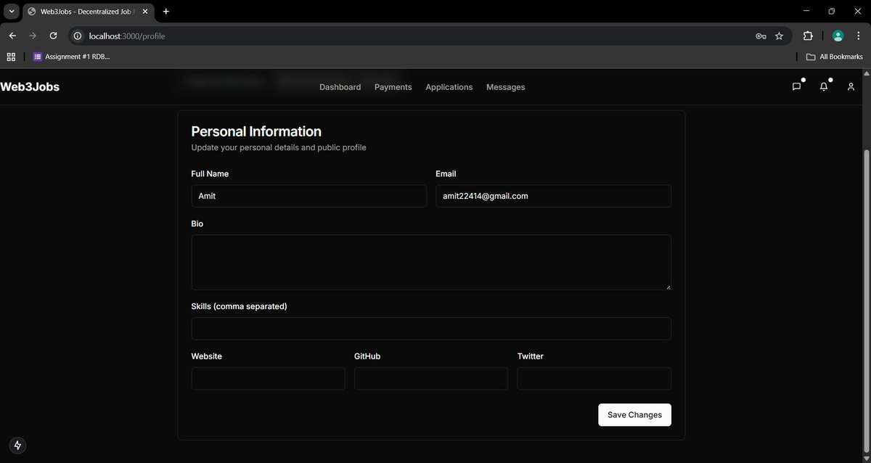Click the Bio label
Screen dimensions: 871x463
pyautogui.click(x=197, y=224)
